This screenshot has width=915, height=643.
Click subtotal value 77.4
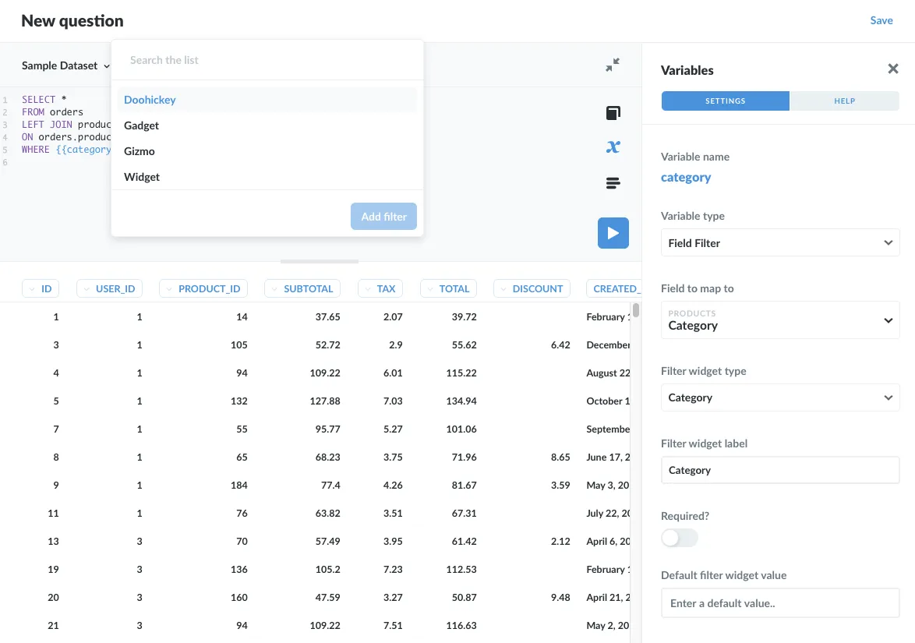coord(330,485)
